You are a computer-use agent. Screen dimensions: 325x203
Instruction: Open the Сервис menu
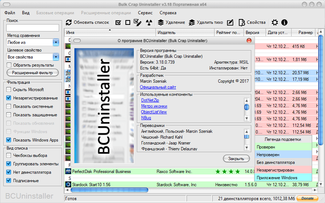[x=145, y=13]
